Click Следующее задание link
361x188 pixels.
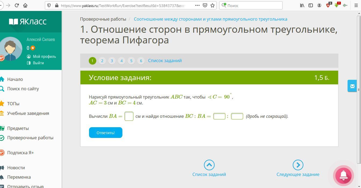[298, 174]
